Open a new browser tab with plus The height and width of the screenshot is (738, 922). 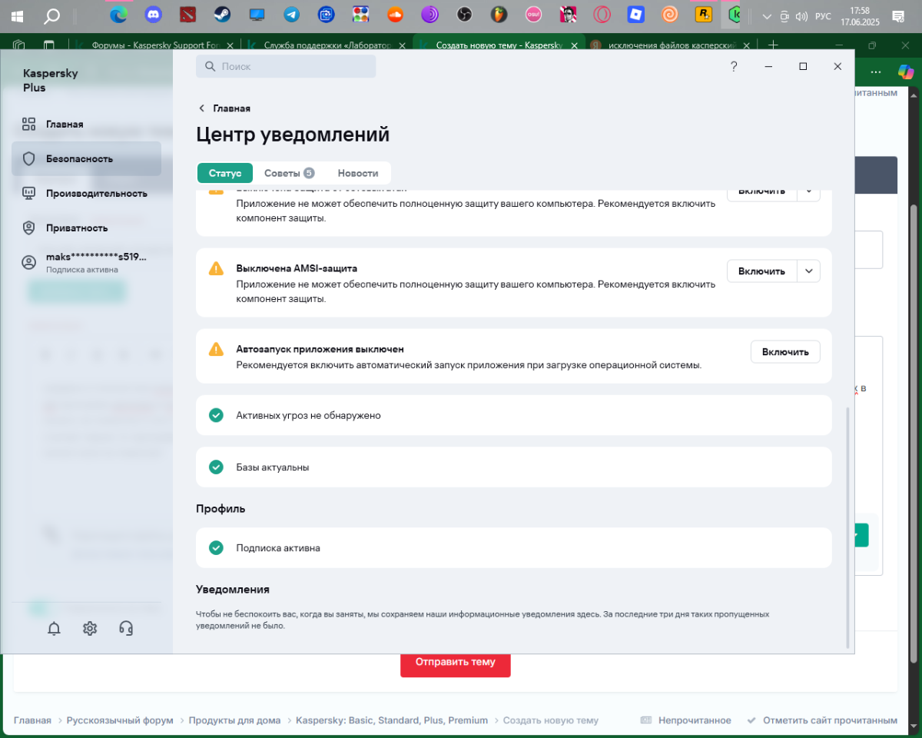pos(774,45)
